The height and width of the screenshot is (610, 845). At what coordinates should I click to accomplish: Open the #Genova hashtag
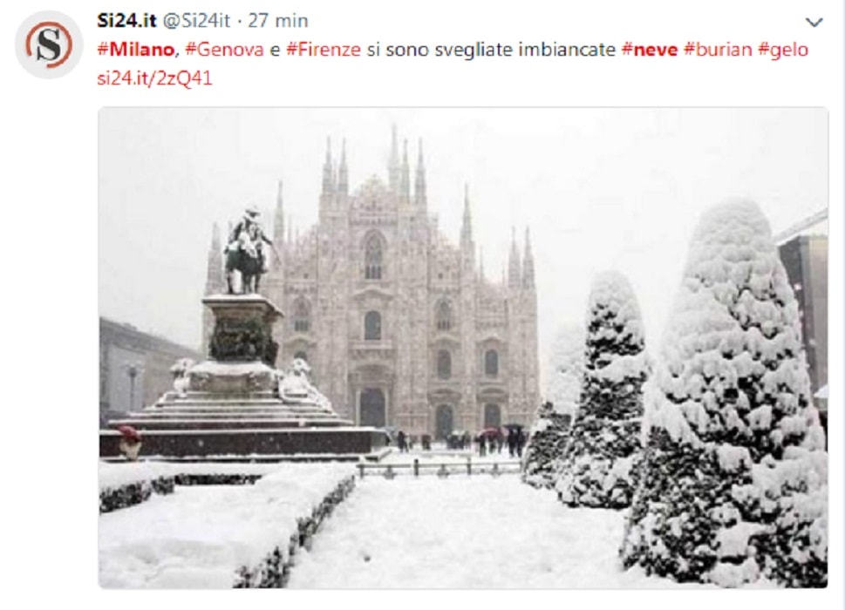(224, 50)
